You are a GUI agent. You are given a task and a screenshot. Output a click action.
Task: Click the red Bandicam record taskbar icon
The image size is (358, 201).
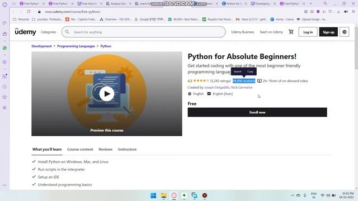coord(205,195)
